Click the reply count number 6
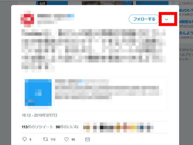Image resolution: width=193 pixels, height=145 pixels. [x=30, y=140]
